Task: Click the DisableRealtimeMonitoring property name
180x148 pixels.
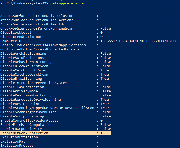Action: tap(26, 95)
